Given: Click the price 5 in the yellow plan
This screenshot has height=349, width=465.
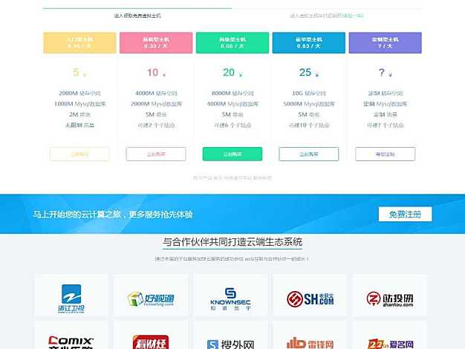Looking at the screenshot, I should 77,72.
